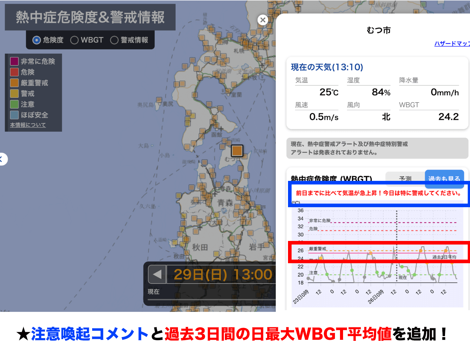
Task: Switch to the 過去も見る tab
Action: click(444, 177)
